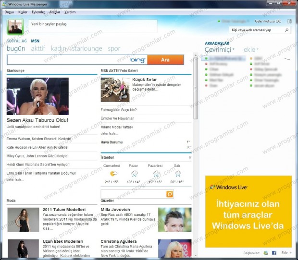Expand the Çevrimiçi contacts filter dropdown
Image resolution: width=298 pixels, height=260 pixels.
pos(220,50)
